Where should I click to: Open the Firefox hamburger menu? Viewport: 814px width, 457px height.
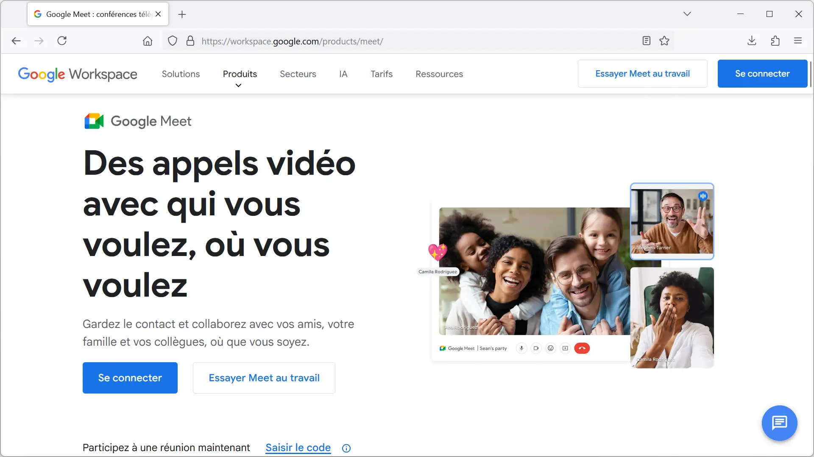tap(798, 41)
